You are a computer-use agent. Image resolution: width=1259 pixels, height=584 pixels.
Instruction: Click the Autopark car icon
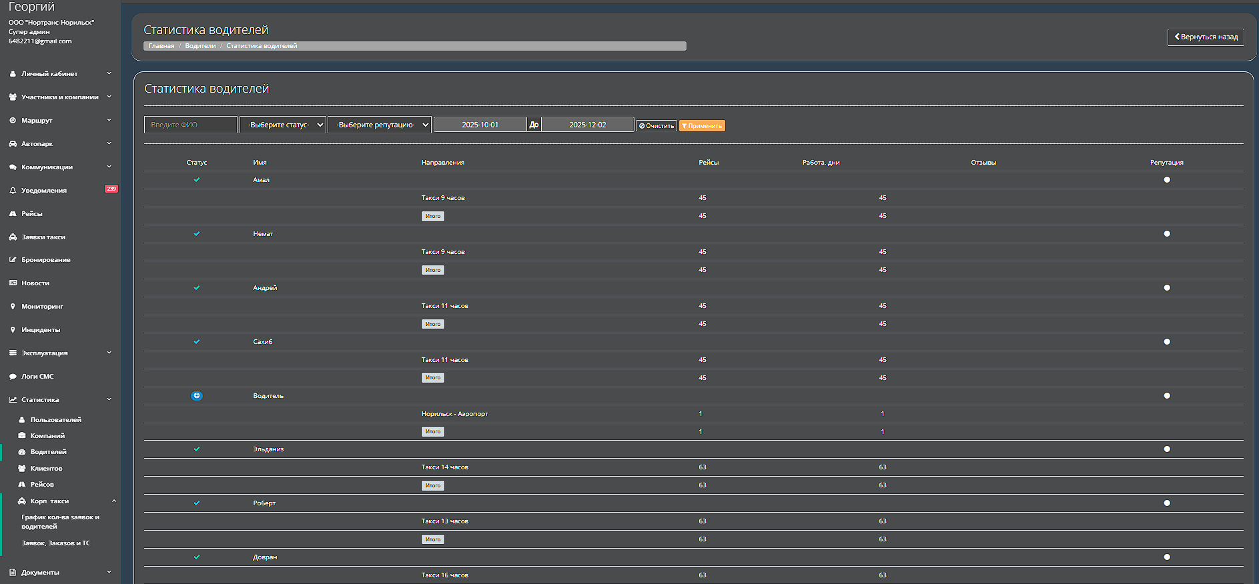click(x=13, y=144)
